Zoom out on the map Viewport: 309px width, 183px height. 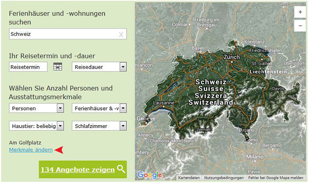300,26
